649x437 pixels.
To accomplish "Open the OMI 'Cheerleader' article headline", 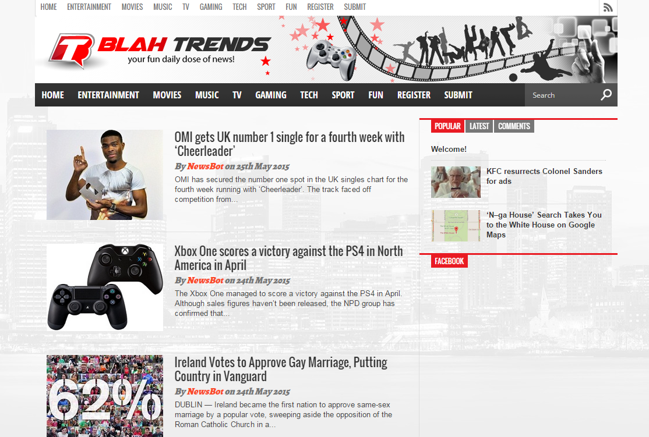I will pyautogui.click(x=290, y=144).
